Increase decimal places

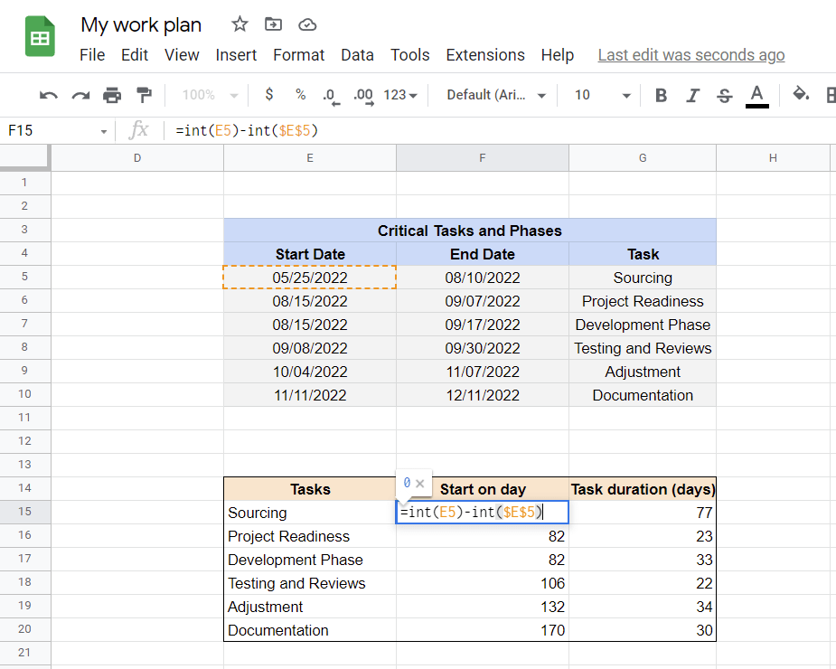[362, 94]
